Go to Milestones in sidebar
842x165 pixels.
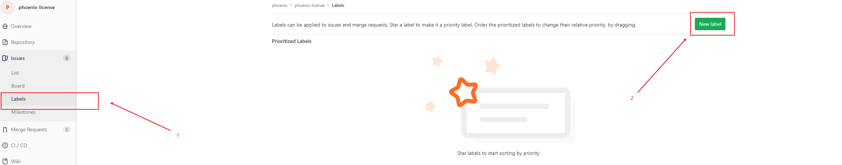click(x=23, y=112)
